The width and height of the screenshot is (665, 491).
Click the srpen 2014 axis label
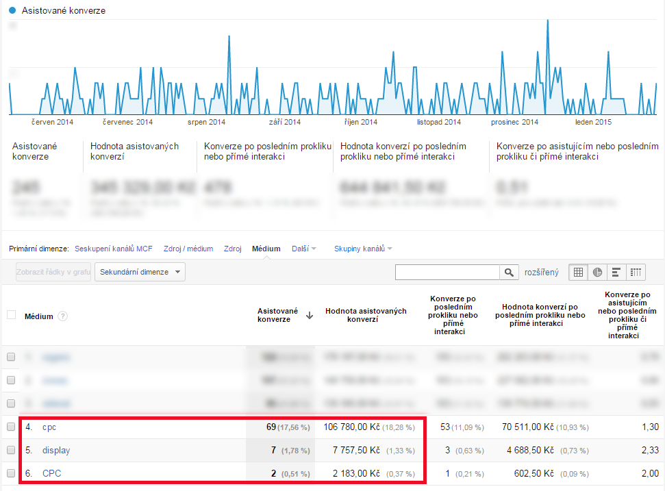pos(207,122)
